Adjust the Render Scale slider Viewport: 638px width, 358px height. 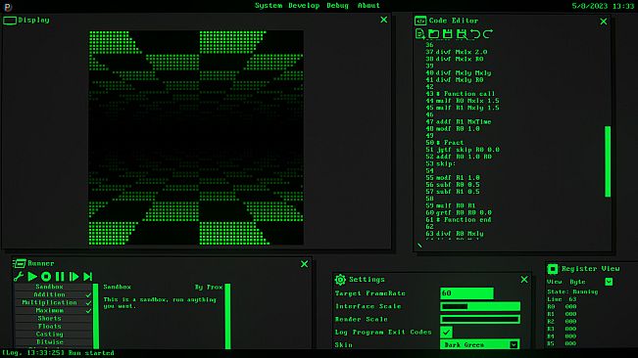480,319
